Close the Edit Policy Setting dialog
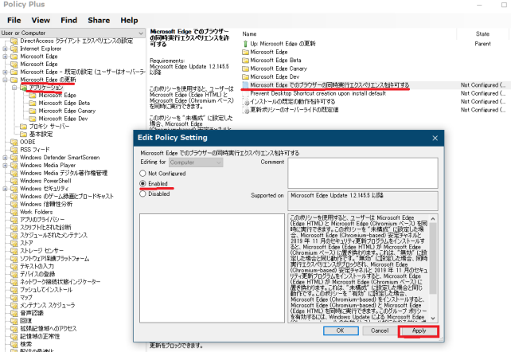Viewport: 511px width, 352px height. coord(435,139)
